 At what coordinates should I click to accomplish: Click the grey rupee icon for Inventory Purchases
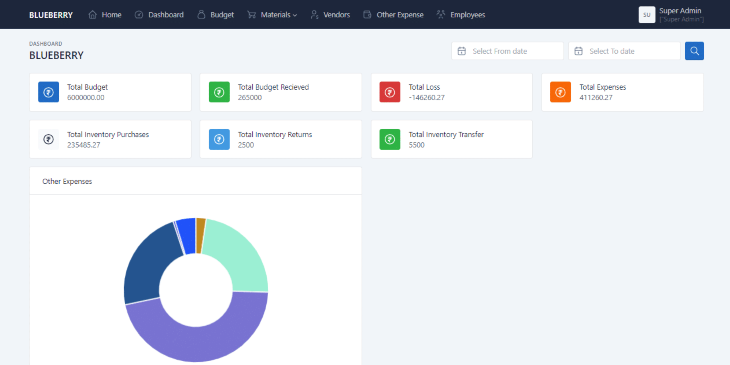(x=49, y=139)
